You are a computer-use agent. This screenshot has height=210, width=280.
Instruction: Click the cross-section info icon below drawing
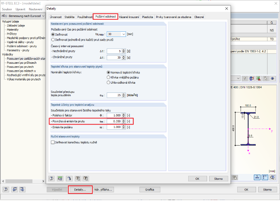tap(235, 177)
